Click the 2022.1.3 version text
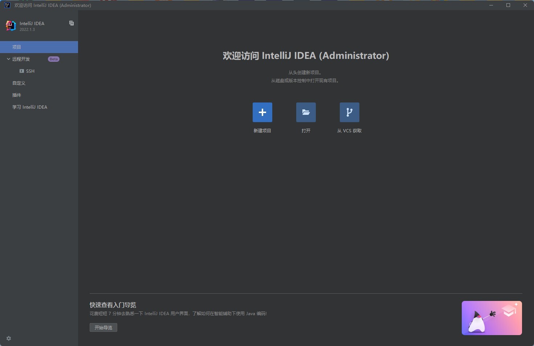Viewport: 534px width, 346px height. (x=27, y=29)
